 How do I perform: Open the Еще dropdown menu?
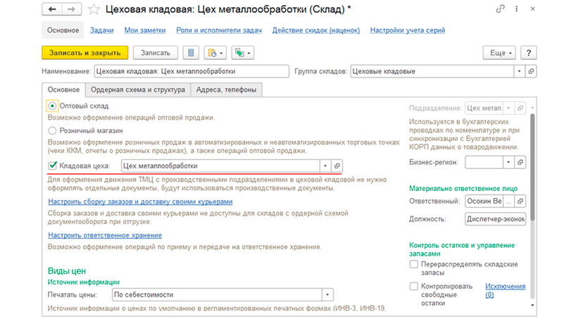pyautogui.click(x=499, y=53)
